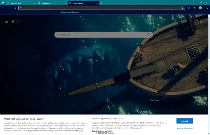This screenshot has height=135, width=210.
Task: Click Quick links label
Action: coord(154,100)
